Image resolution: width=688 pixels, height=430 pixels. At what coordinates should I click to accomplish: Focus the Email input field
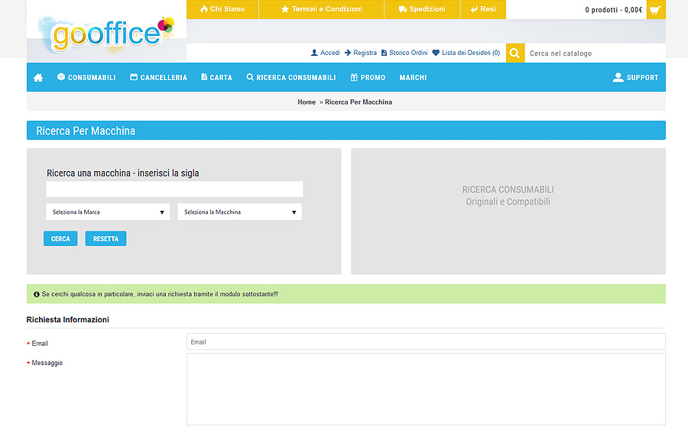point(426,342)
